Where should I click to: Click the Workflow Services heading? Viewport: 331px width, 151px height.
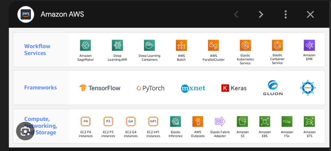[37, 49]
